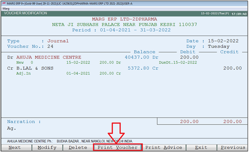Select the New 0 bill reference line

point(69,63)
